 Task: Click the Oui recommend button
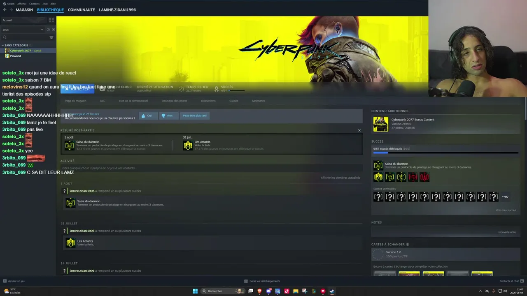(x=148, y=116)
